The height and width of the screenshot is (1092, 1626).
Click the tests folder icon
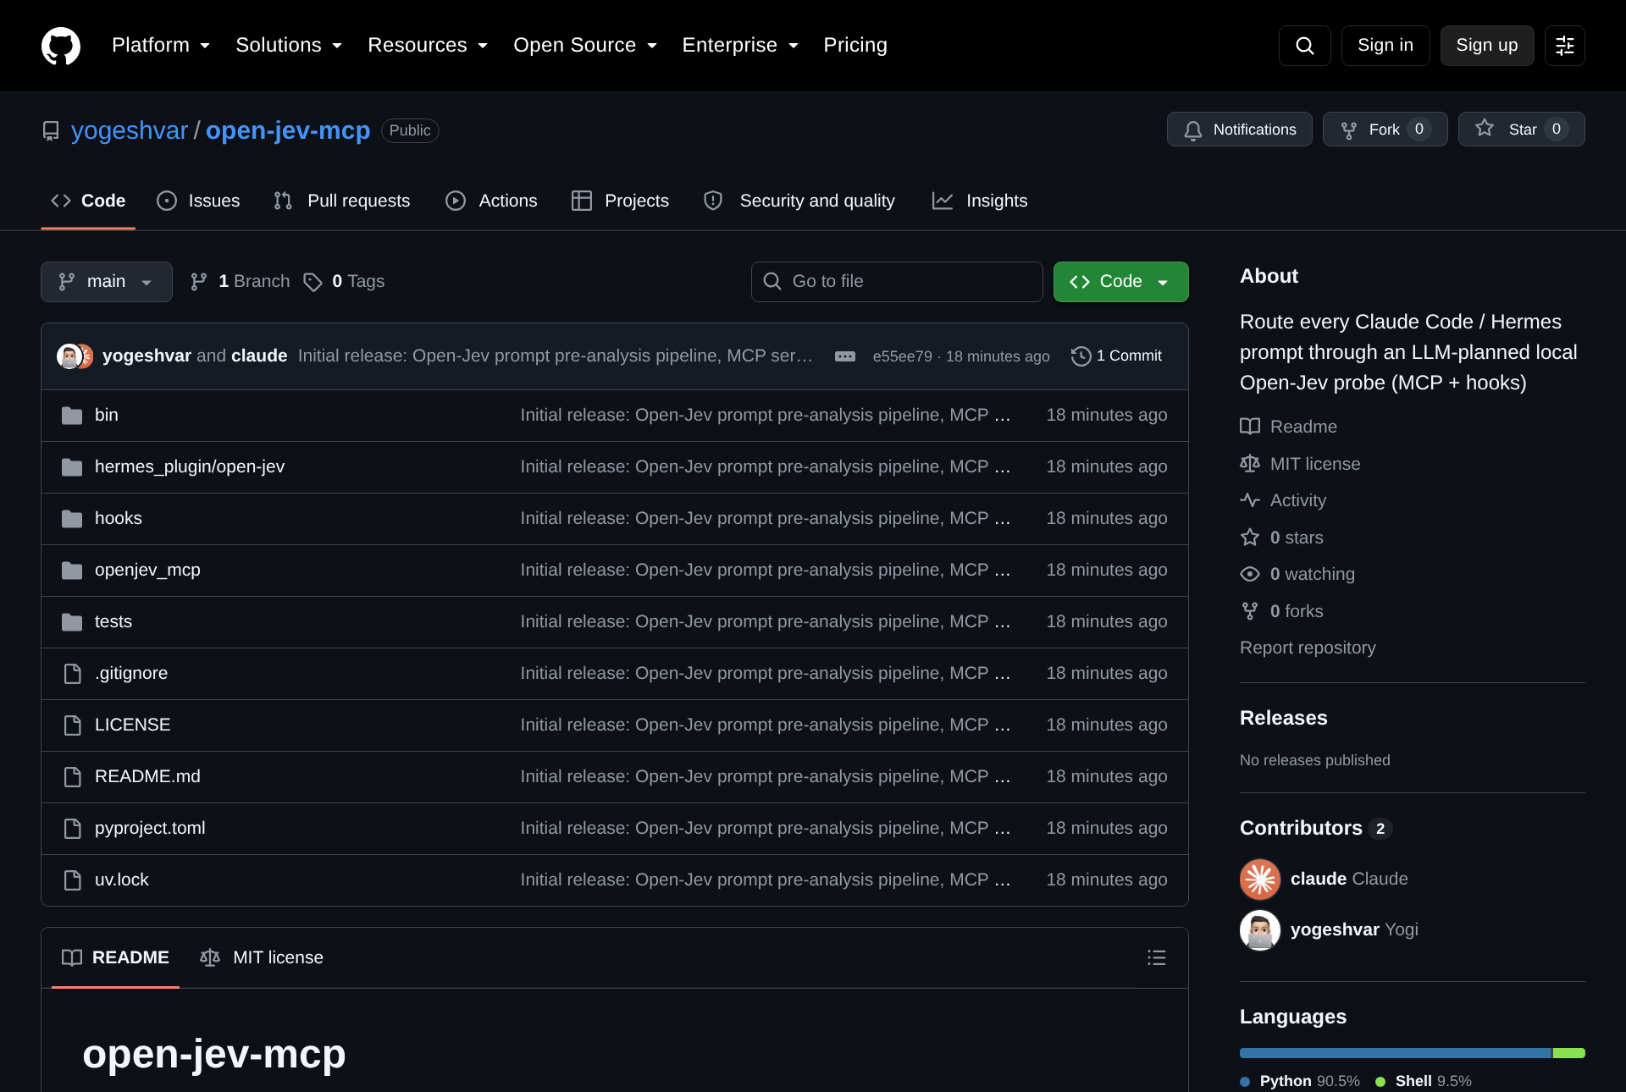tap(72, 622)
